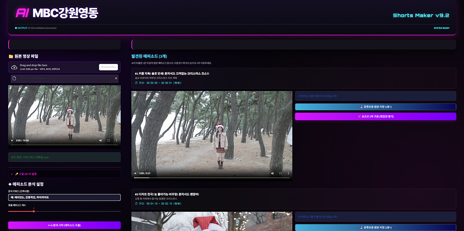Play the source video in left panel
The height and width of the screenshot is (231, 464).
click(12, 140)
